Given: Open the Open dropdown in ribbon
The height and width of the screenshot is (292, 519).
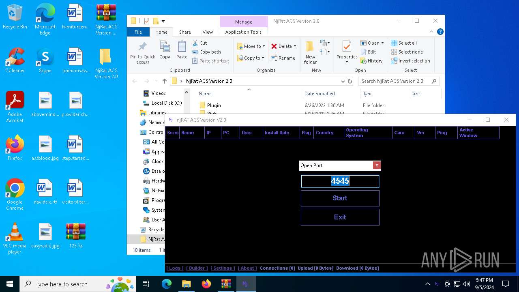Looking at the screenshot, I should click(372, 43).
